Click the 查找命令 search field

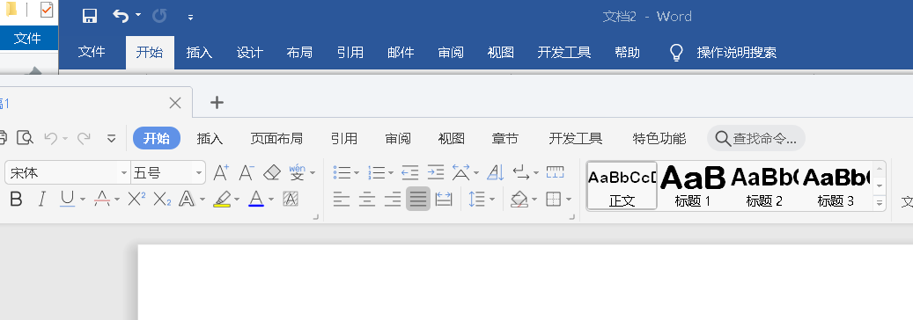pyautogui.click(x=755, y=139)
